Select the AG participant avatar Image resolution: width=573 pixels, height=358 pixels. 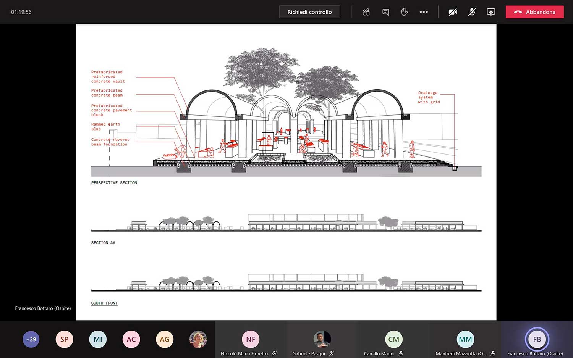pyautogui.click(x=165, y=339)
